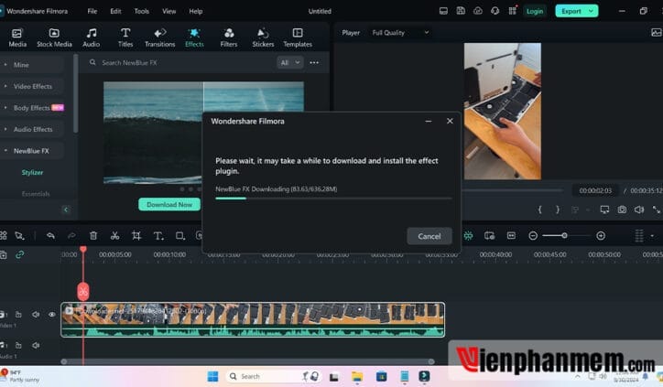Click the player volume speaker icon

point(639,210)
